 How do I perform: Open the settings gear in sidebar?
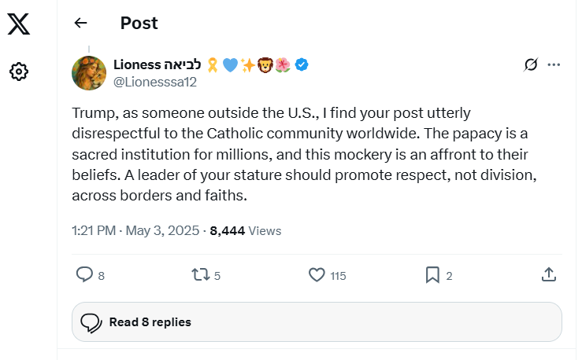point(19,72)
